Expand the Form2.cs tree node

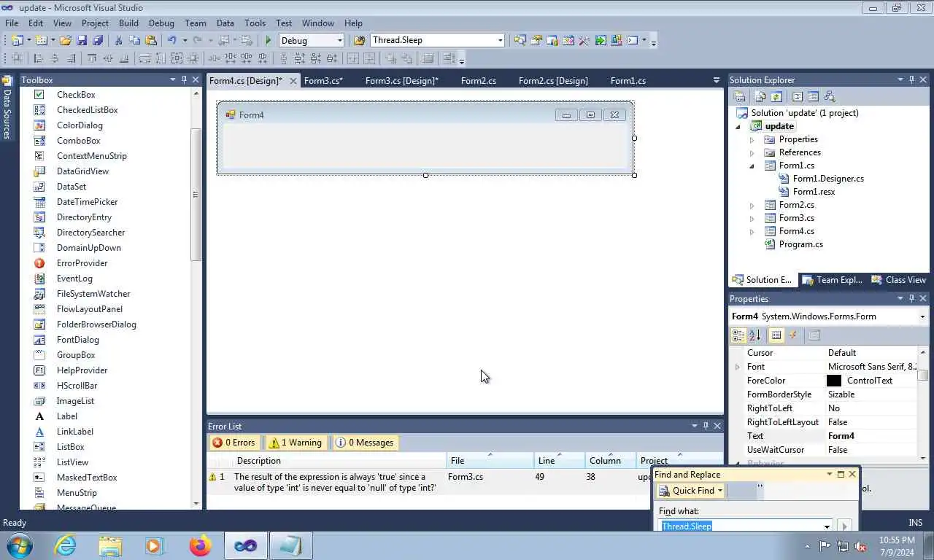[x=752, y=205]
